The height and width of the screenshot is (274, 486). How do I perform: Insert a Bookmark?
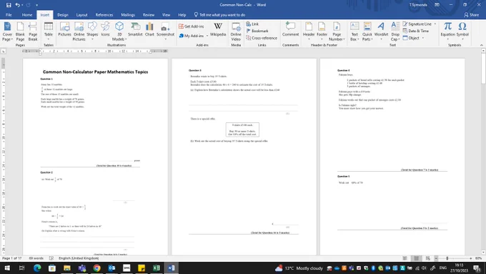(x=257, y=31)
